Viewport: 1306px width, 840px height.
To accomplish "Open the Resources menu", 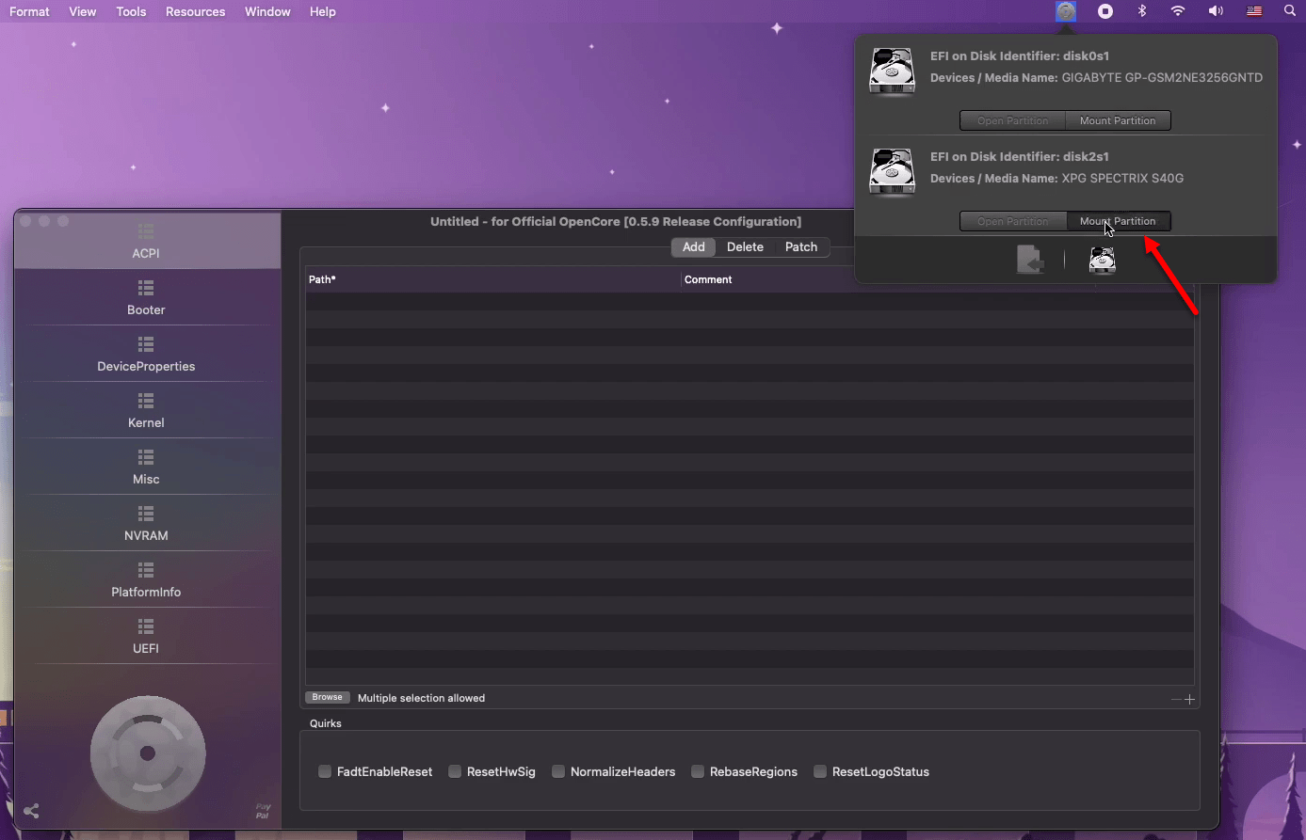I will pyautogui.click(x=195, y=11).
